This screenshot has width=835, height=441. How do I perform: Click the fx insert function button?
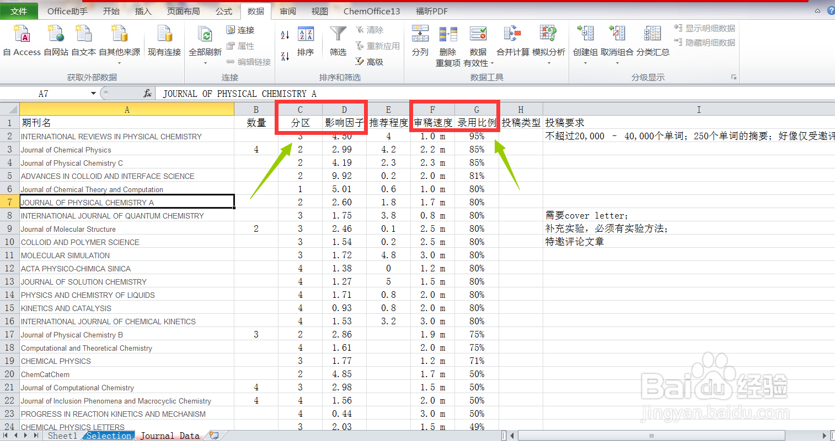click(x=147, y=94)
